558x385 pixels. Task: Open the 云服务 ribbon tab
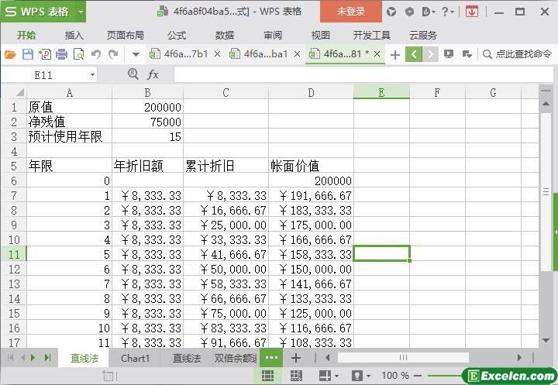423,35
